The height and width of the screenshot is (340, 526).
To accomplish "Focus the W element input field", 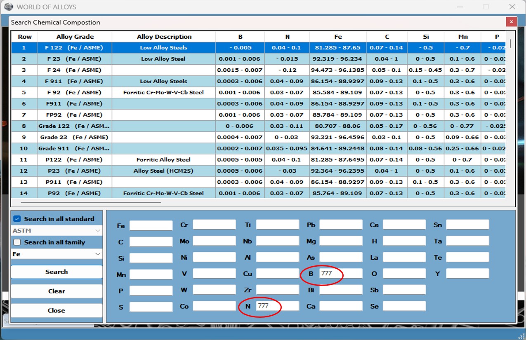I will [x=214, y=290].
